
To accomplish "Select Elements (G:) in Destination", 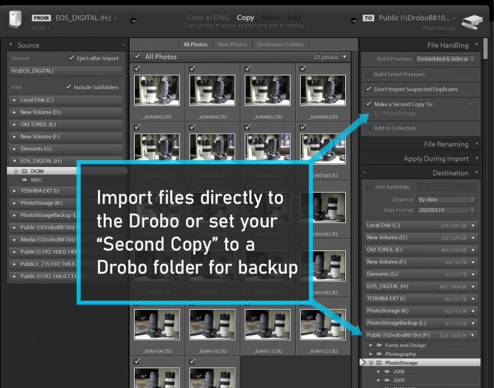I will point(421,274).
